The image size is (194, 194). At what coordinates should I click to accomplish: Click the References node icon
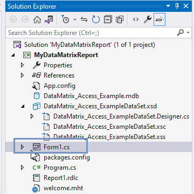click(37, 75)
